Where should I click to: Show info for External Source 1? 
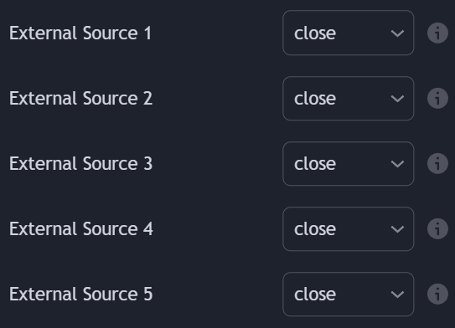[437, 33]
